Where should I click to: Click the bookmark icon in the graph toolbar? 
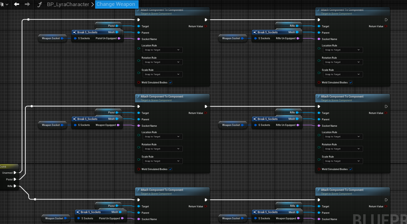pyautogui.click(x=2, y=4)
